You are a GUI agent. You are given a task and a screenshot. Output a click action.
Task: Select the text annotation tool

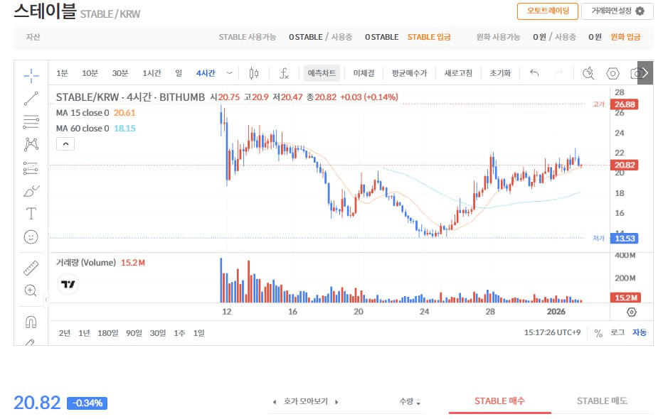[30, 213]
